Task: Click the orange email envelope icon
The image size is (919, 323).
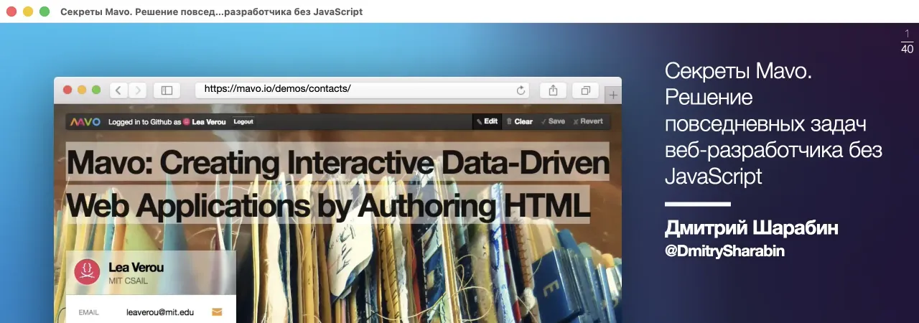Action: pos(217,312)
